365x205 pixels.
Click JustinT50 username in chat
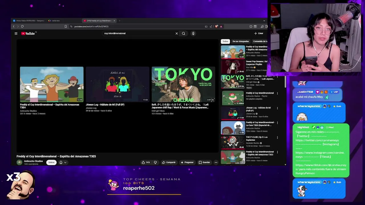coord(305,92)
